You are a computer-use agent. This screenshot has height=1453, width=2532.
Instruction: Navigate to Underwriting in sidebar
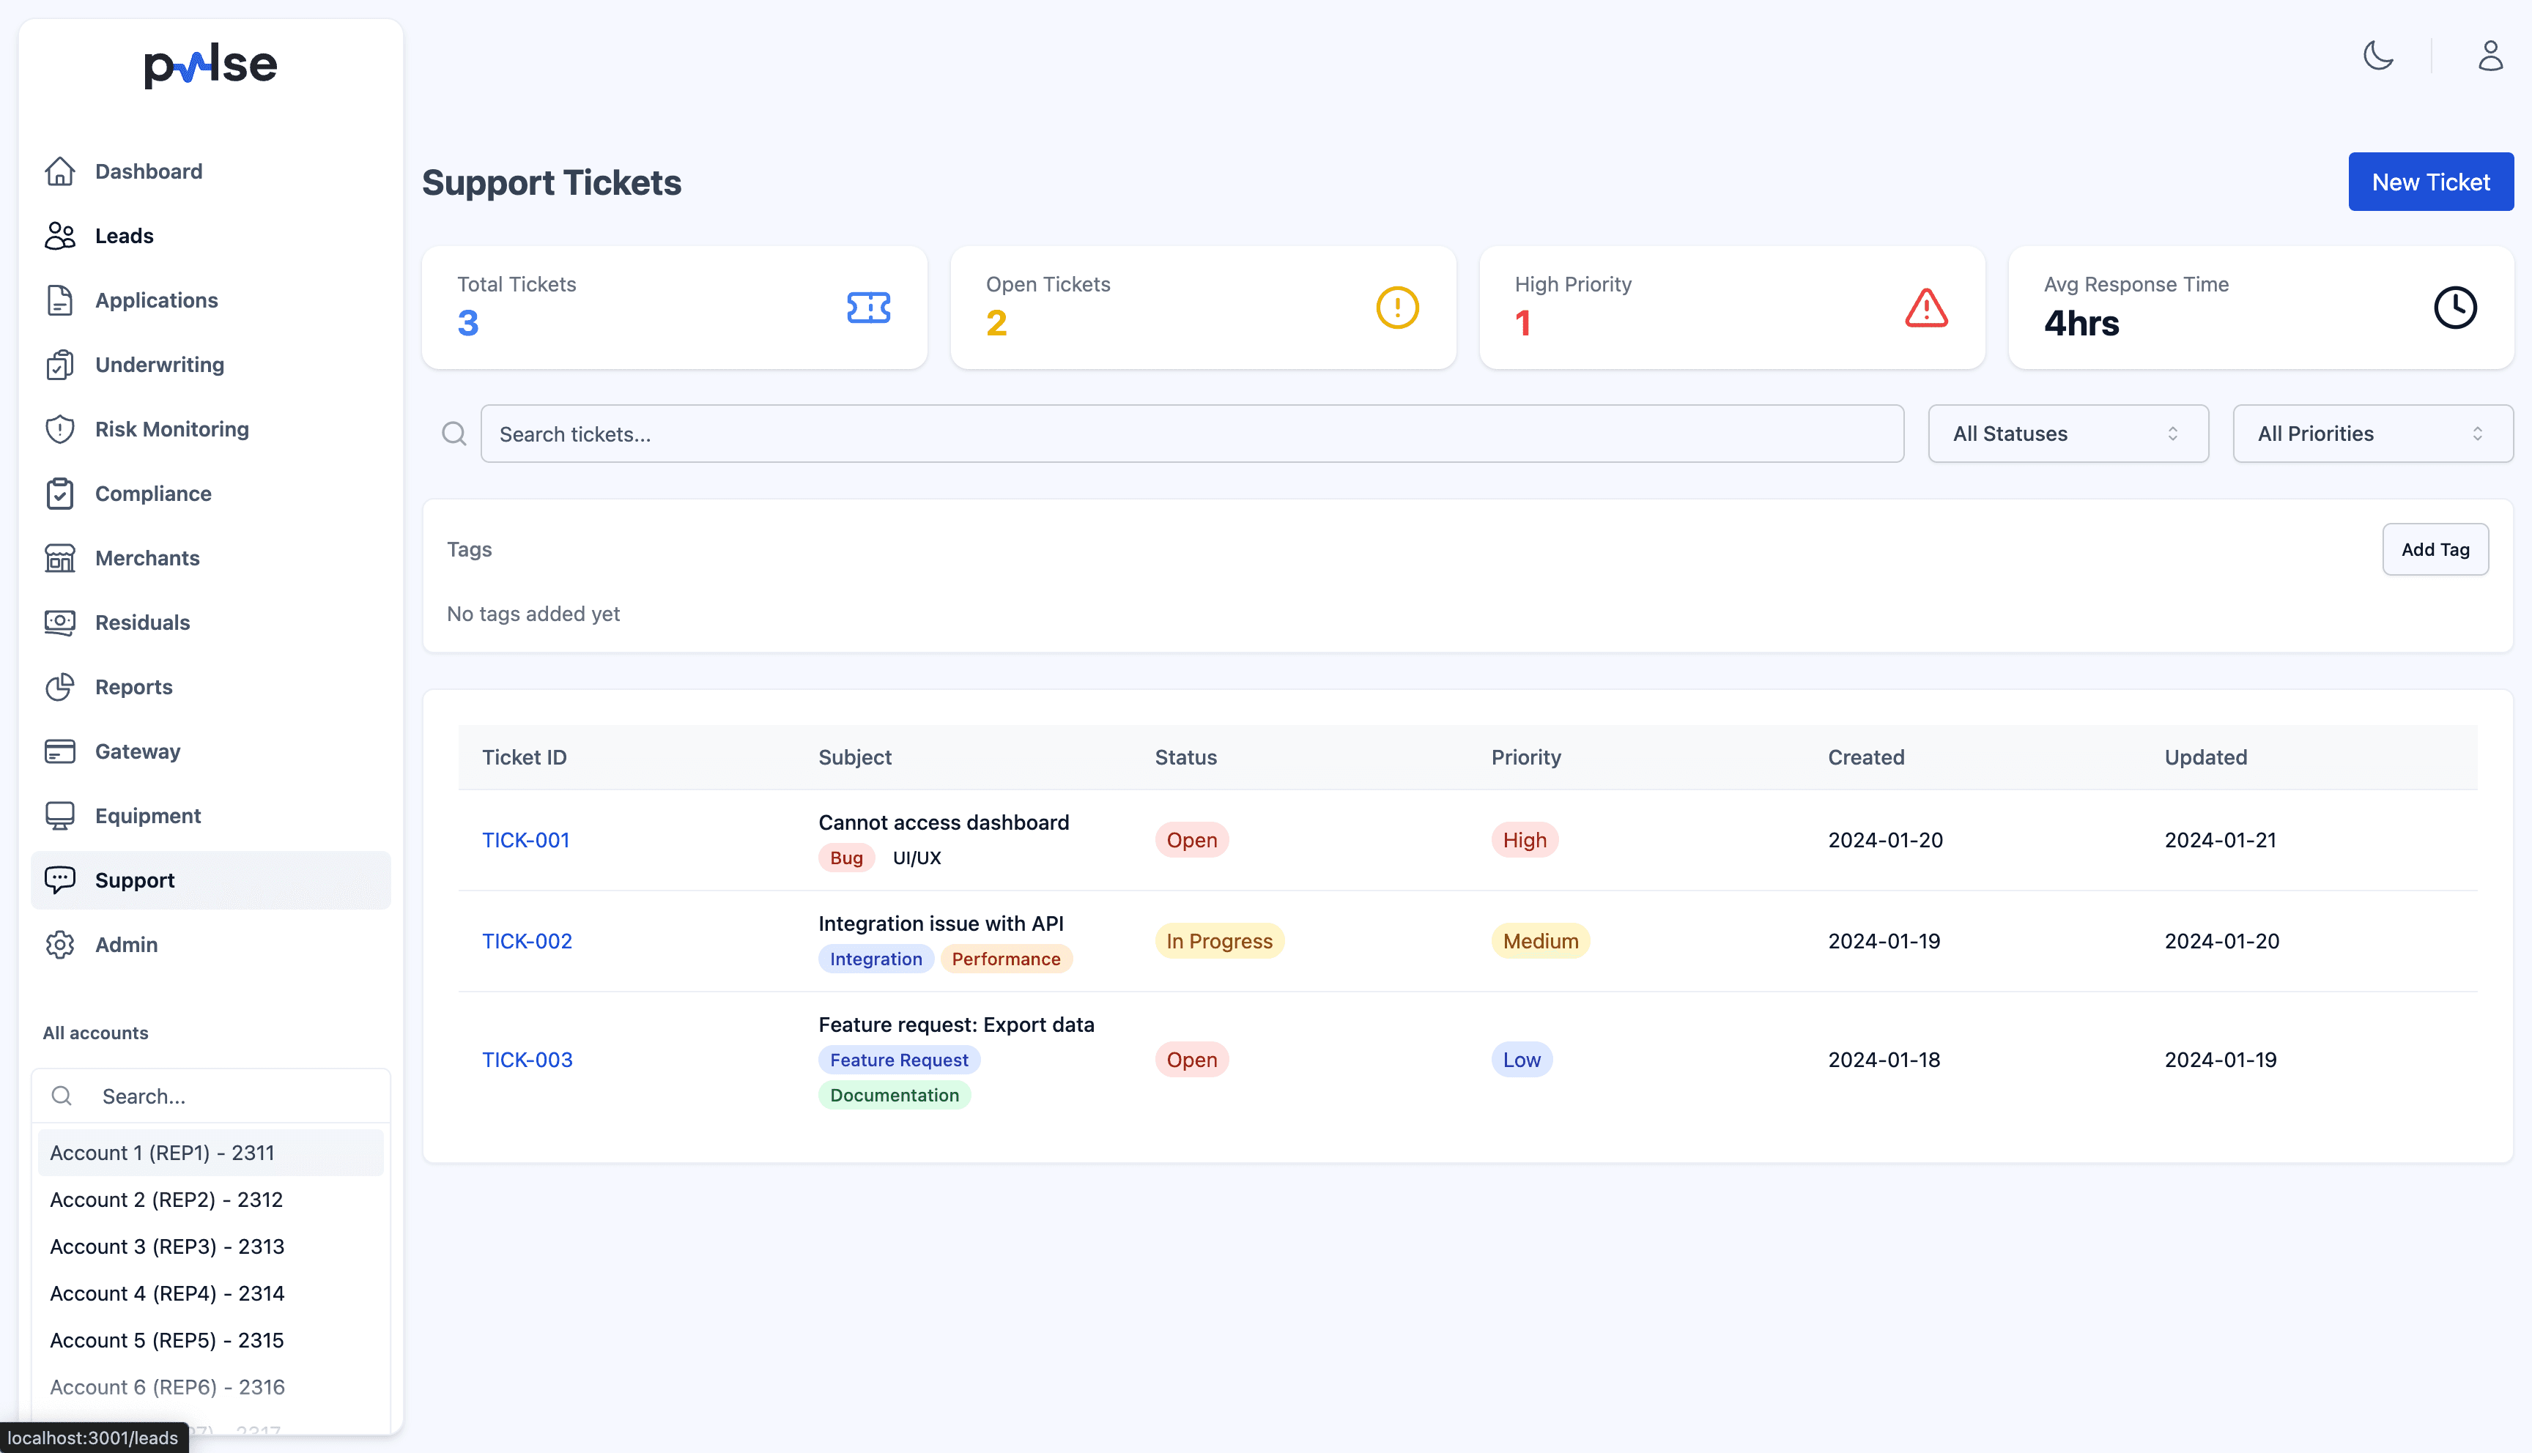160,364
